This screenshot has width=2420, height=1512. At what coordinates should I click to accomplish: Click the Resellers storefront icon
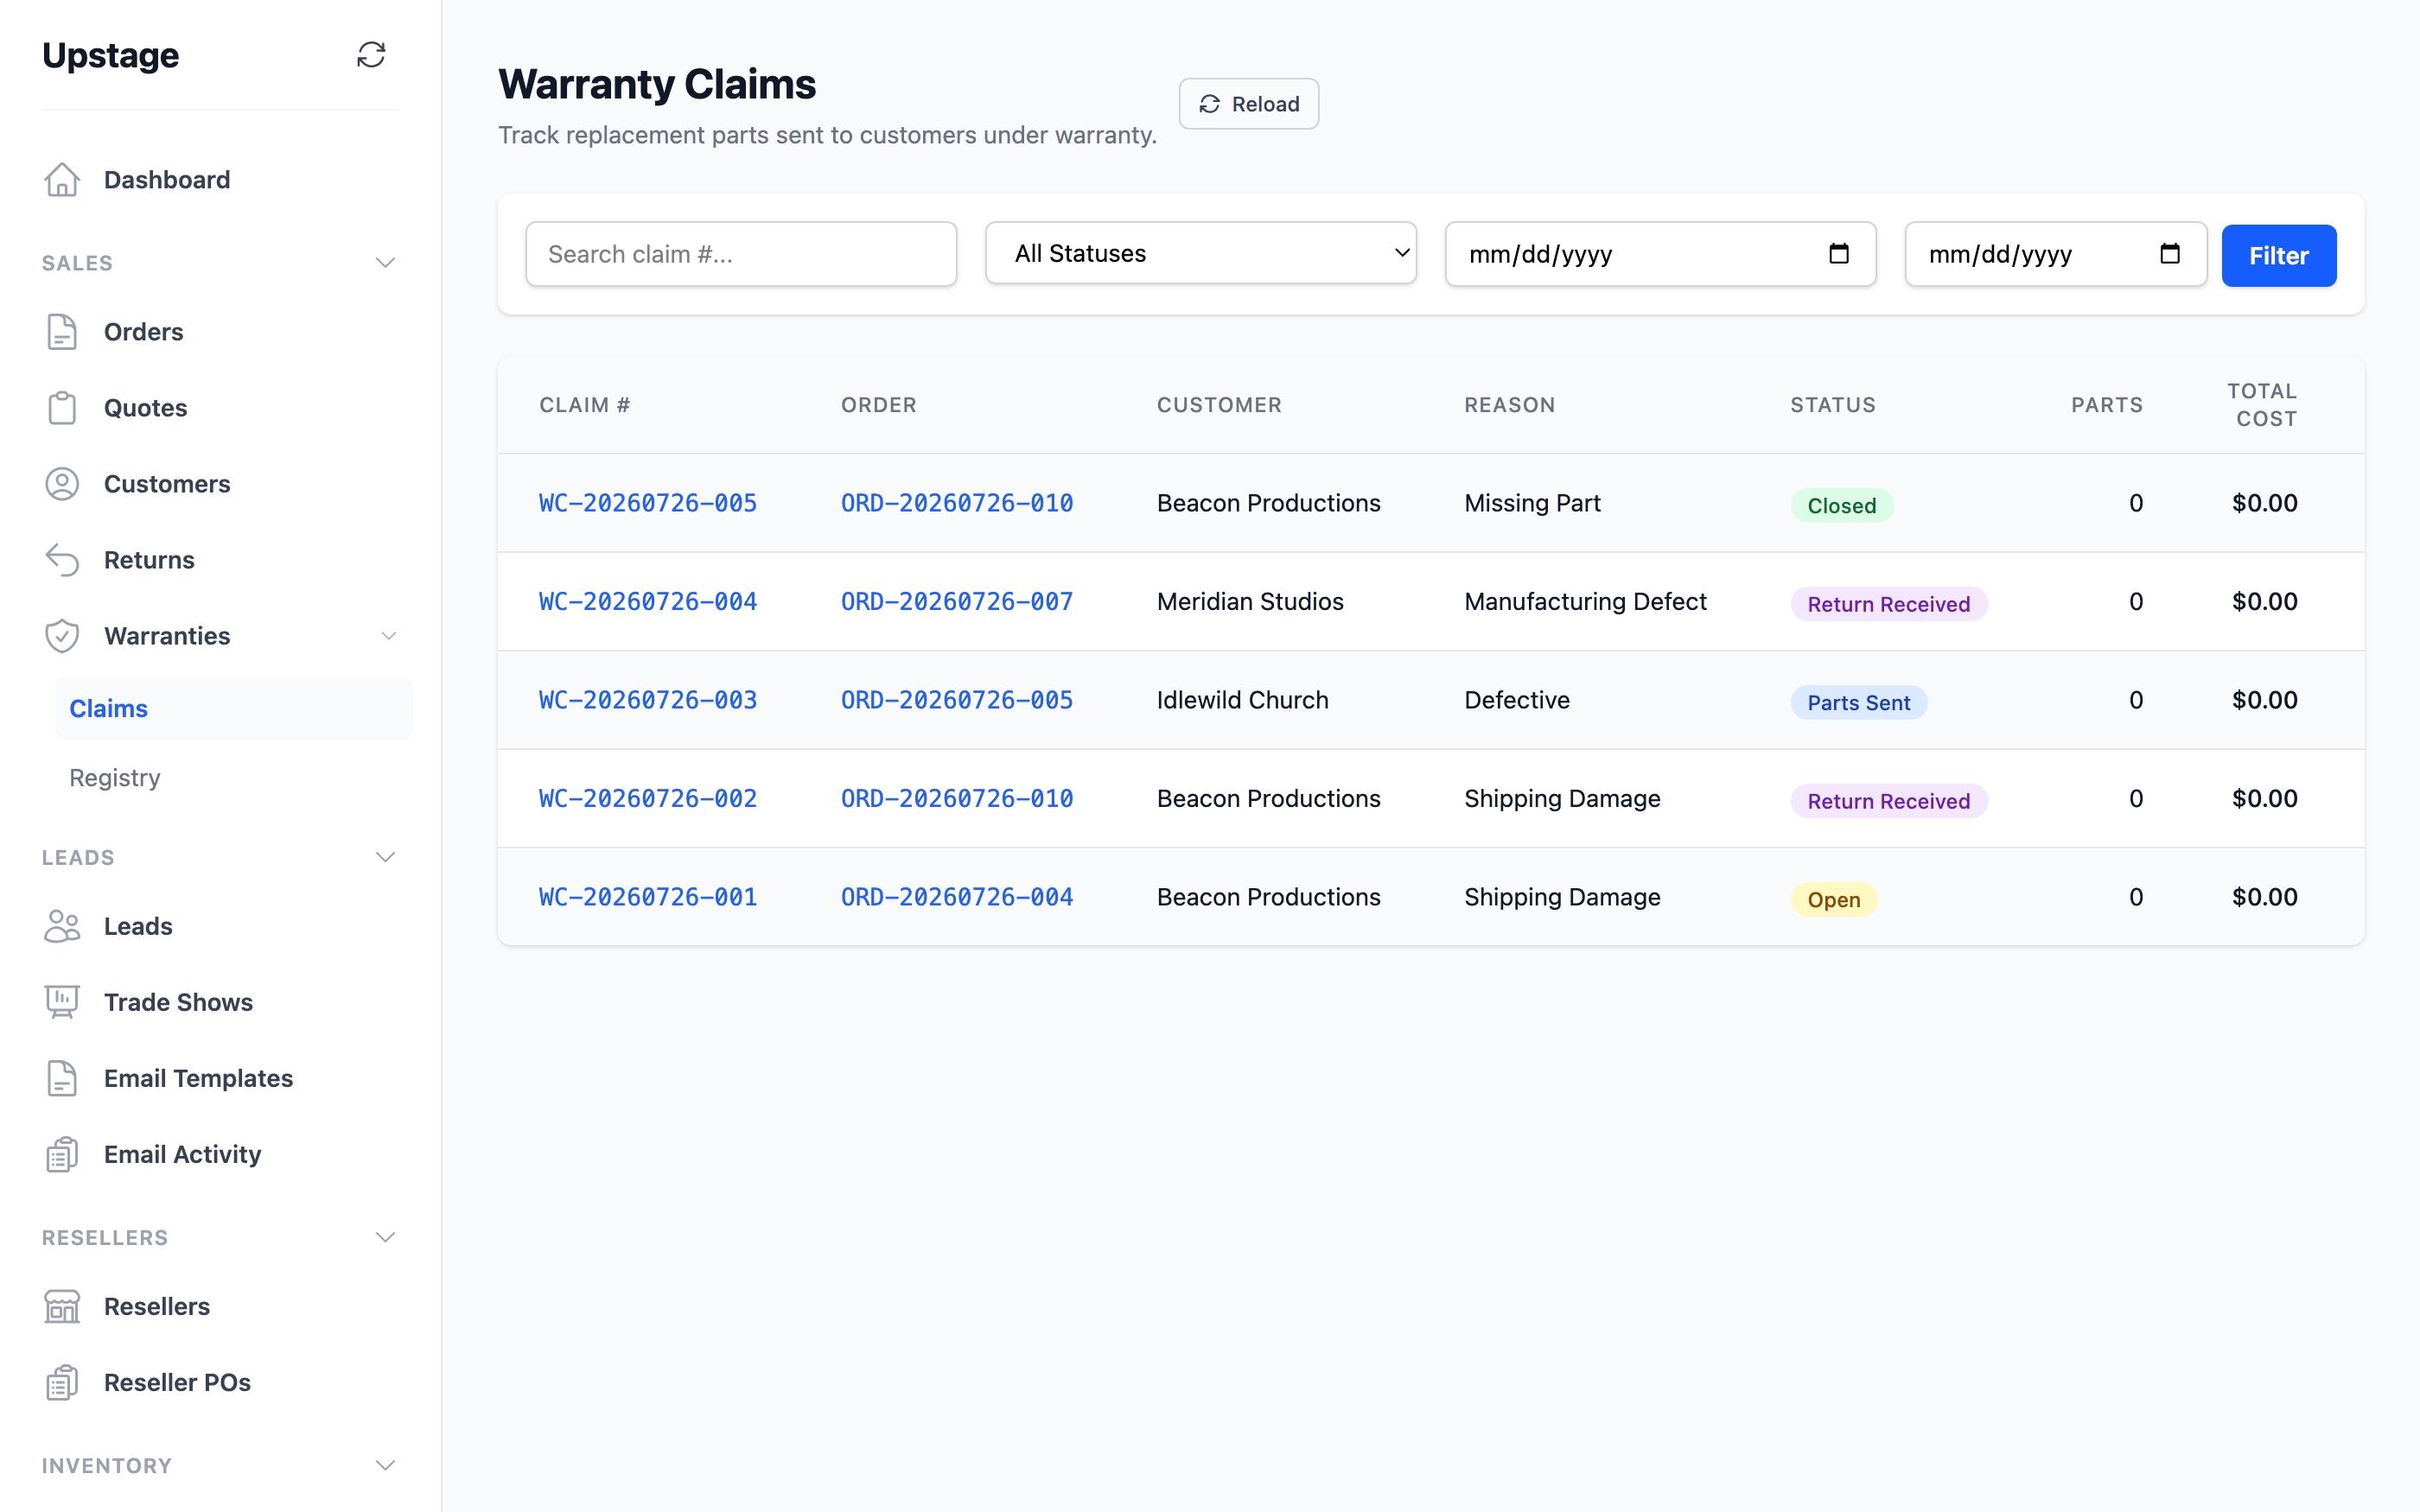(62, 1306)
